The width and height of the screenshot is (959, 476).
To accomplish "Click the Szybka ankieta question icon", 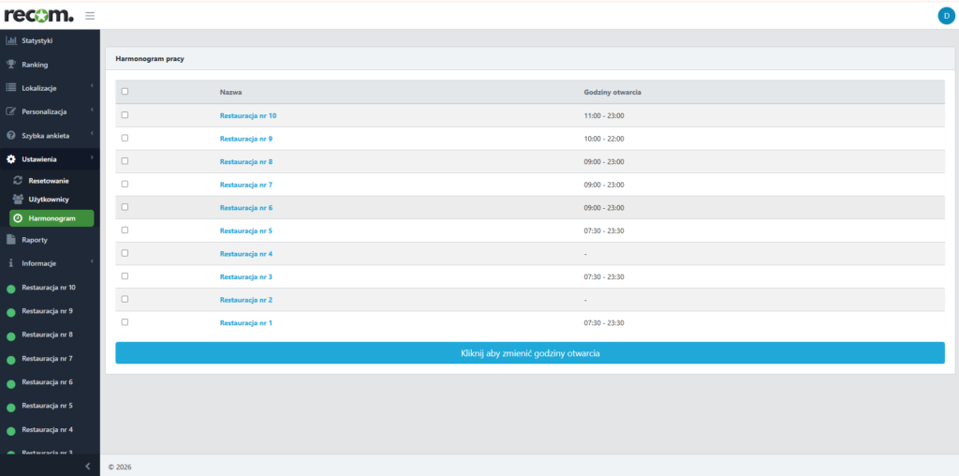I will tap(11, 136).
